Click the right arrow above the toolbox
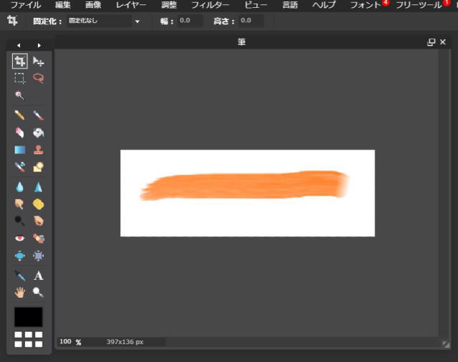The height and width of the screenshot is (362, 458). [x=39, y=45]
